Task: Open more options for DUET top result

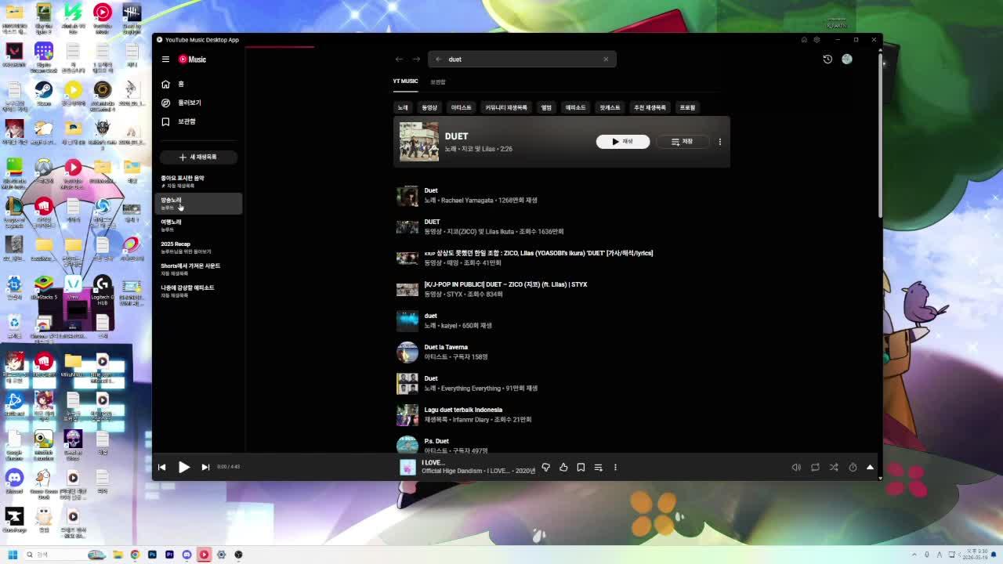Action: [720, 142]
